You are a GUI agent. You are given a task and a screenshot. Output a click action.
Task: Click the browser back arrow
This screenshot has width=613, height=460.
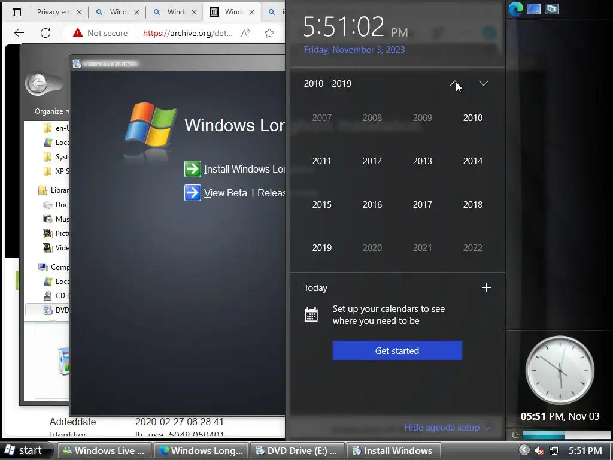19,33
